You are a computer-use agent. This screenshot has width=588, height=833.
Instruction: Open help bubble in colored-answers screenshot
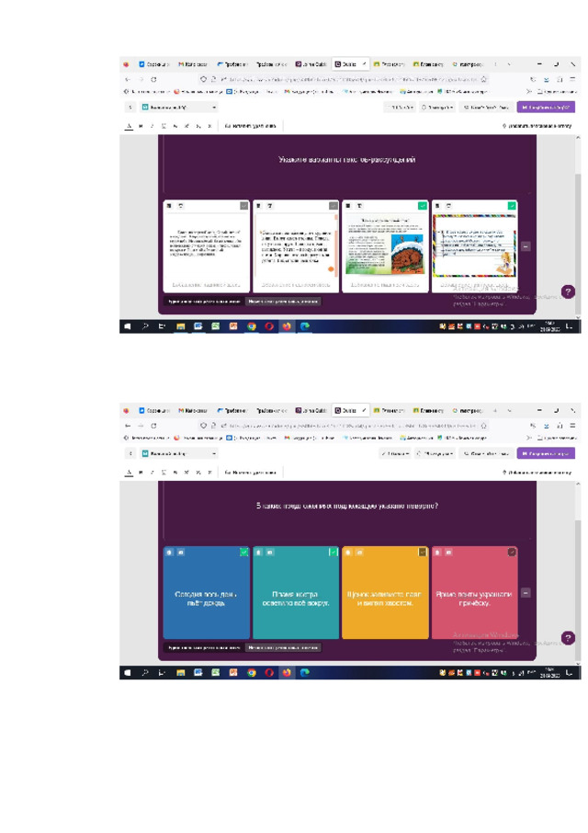pos(568,638)
